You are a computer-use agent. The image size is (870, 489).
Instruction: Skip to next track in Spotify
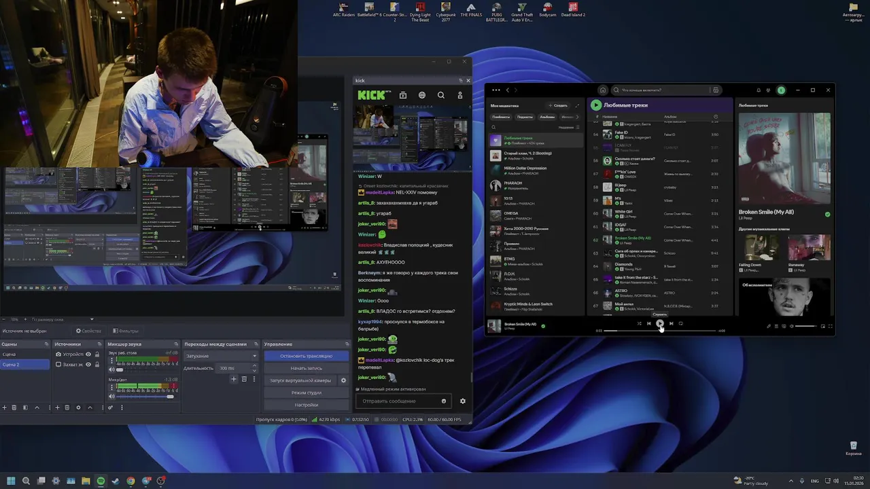coord(671,323)
